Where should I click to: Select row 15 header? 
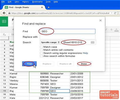pyautogui.click(x=5, y=91)
